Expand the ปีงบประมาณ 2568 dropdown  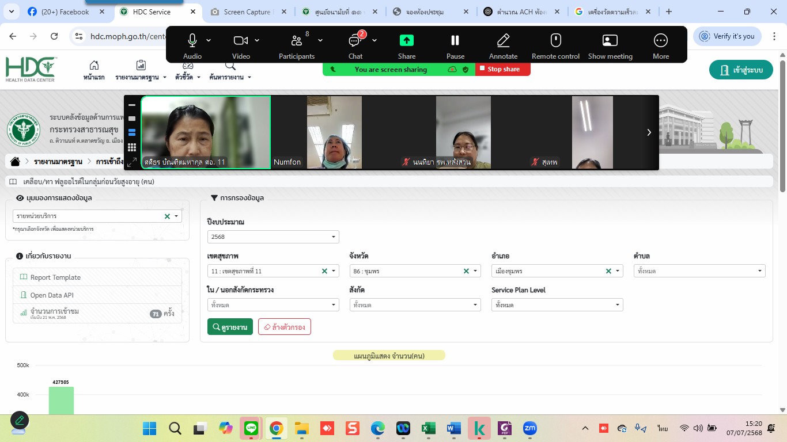click(x=273, y=237)
